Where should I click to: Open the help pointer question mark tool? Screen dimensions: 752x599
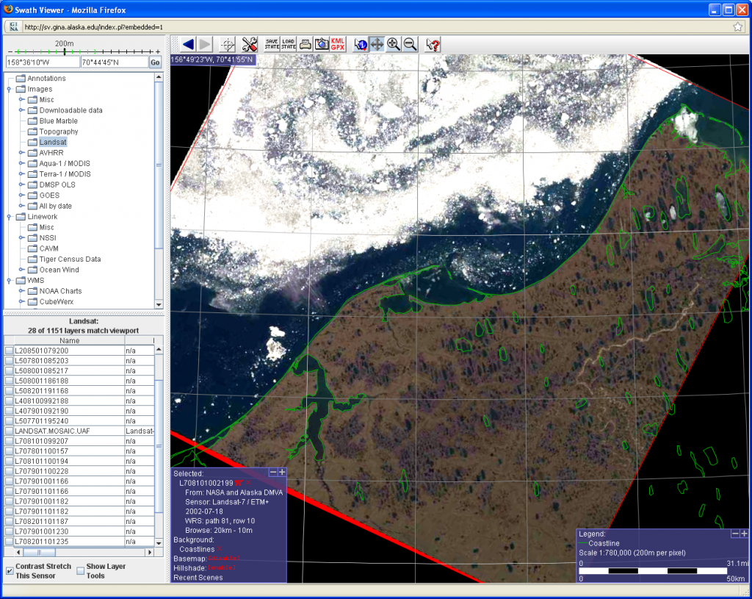click(x=433, y=44)
